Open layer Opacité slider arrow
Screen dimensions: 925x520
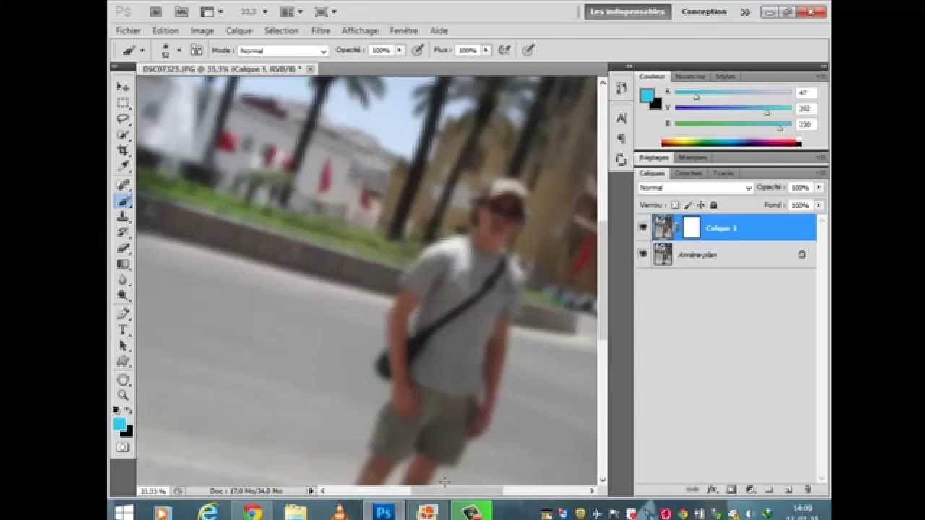pyautogui.click(x=818, y=188)
